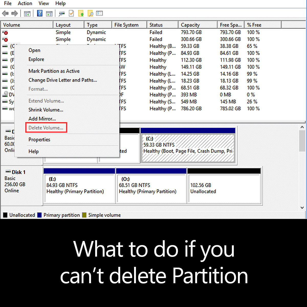Click the blue Help question mark icon
The height and width of the screenshot is (307, 307).
point(40,13)
